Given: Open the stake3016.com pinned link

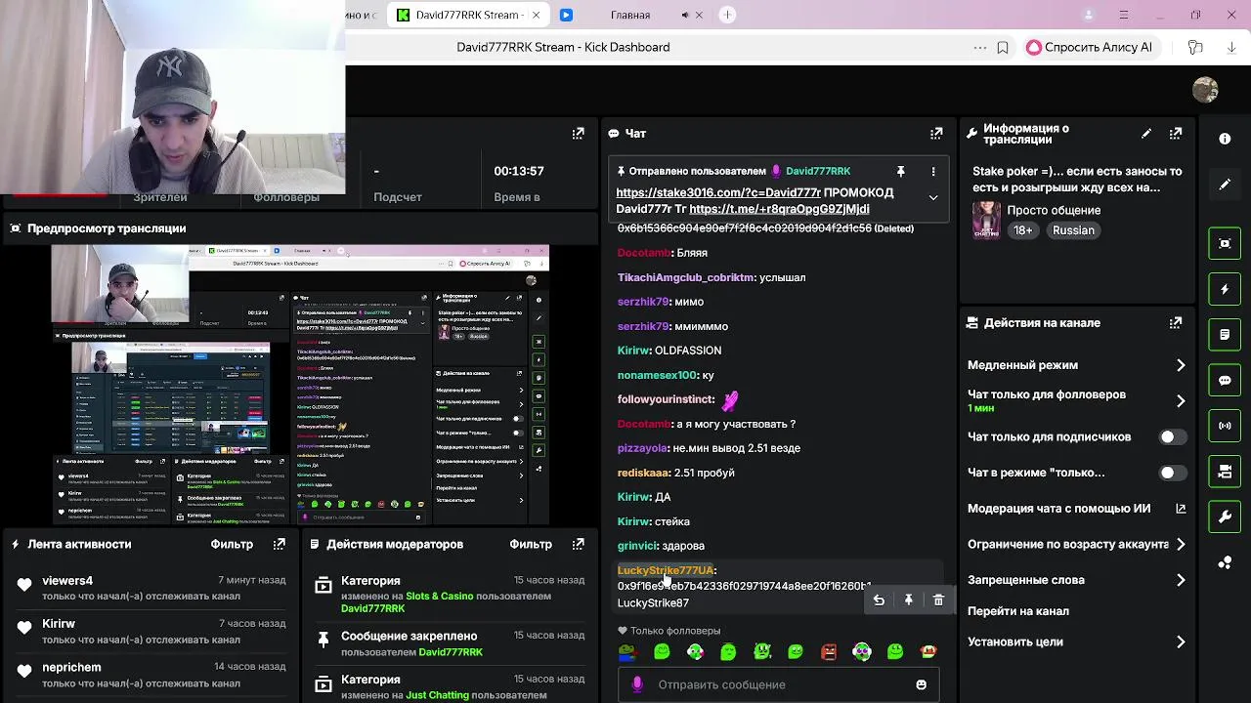Looking at the screenshot, I should click(x=717, y=192).
